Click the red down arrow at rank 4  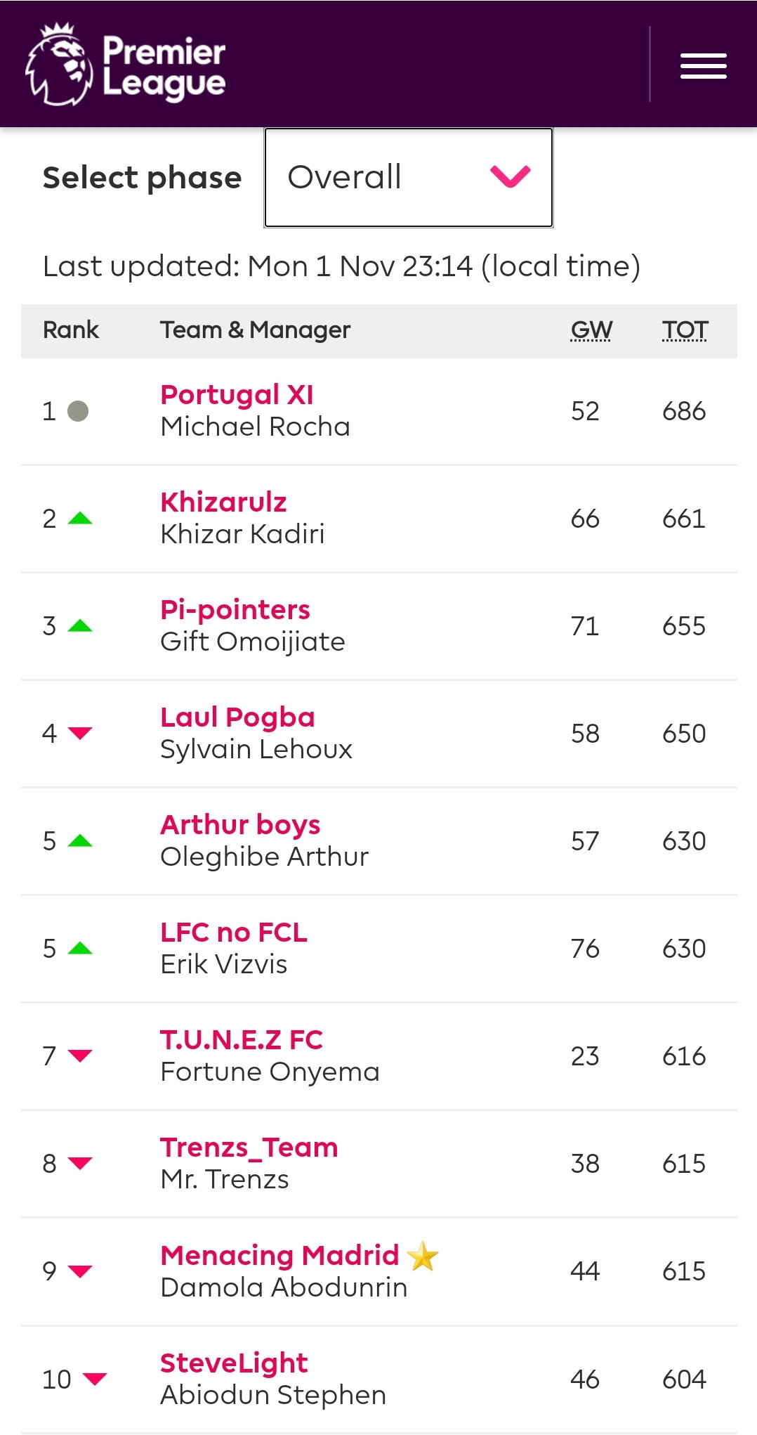tap(80, 734)
